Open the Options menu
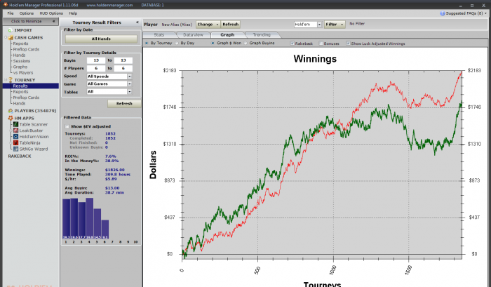This screenshot has width=491, height=287. point(27,13)
